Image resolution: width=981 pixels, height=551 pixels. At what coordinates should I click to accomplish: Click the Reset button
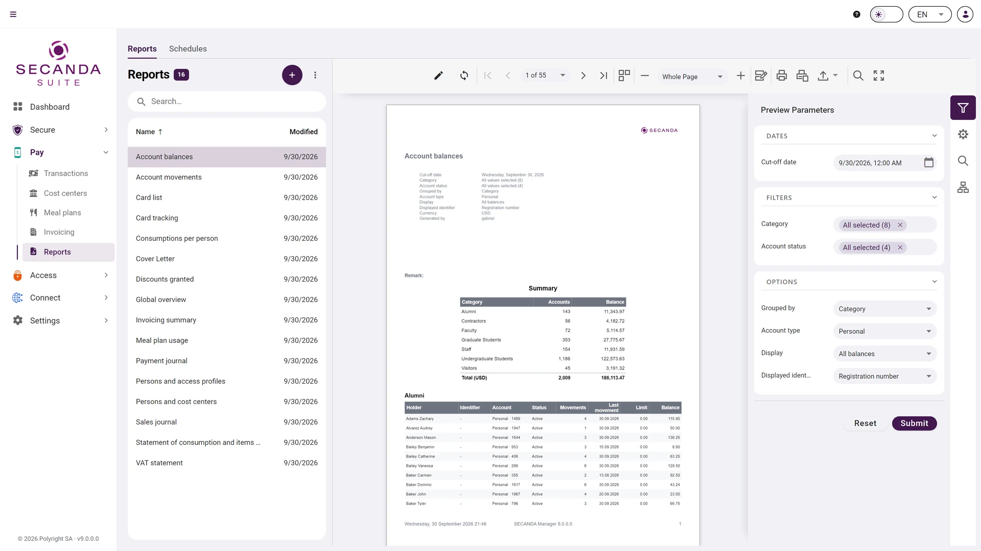tap(865, 423)
